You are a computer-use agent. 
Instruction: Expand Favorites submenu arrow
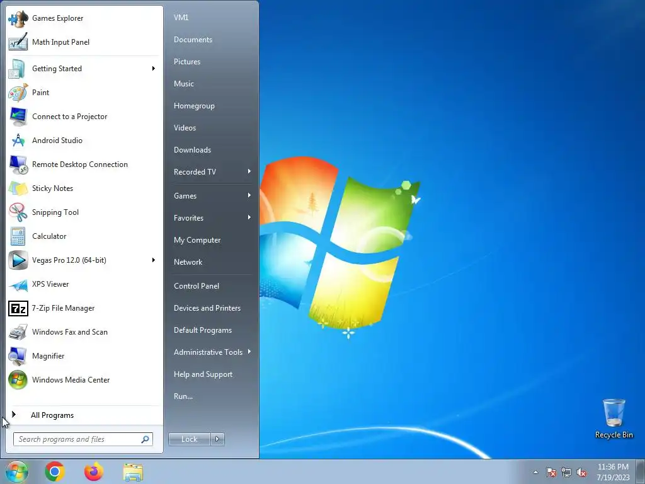(x=249, y=217)
